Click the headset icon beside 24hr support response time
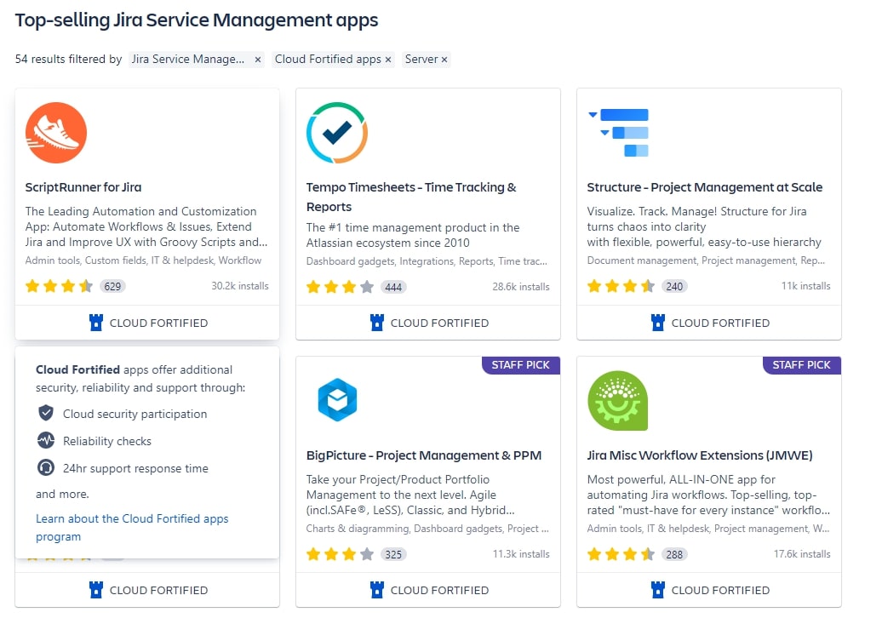Screen dimensions: 882x618 [46, 468]
